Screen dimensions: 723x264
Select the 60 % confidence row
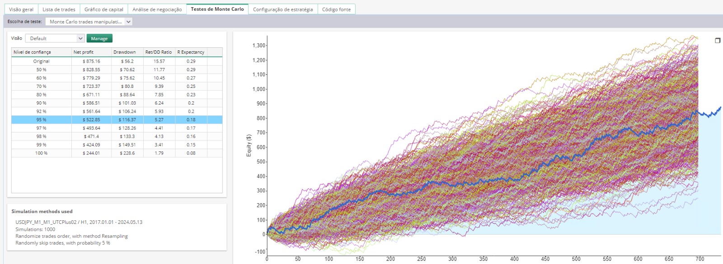pos(117,78)
